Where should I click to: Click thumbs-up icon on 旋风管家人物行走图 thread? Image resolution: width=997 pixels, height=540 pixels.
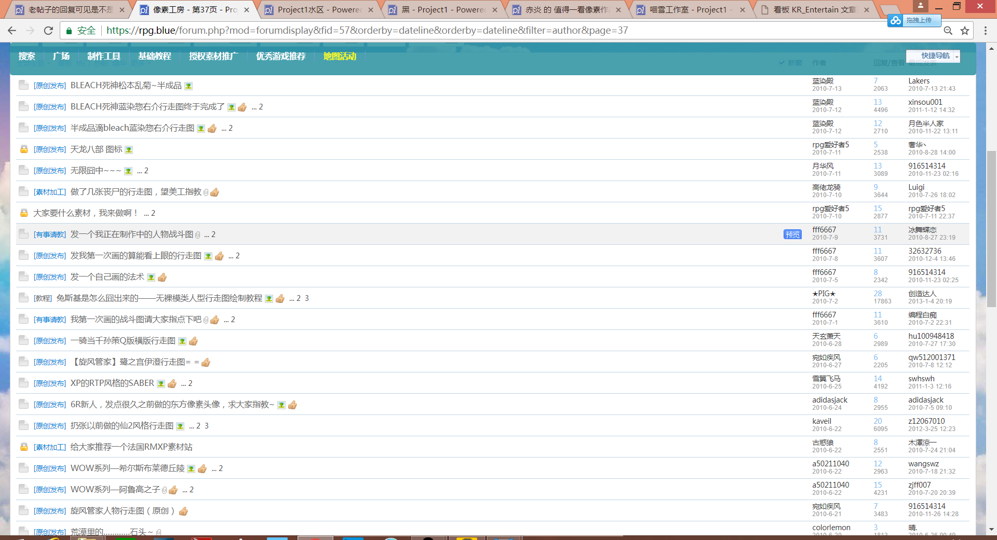click(183, 511)
